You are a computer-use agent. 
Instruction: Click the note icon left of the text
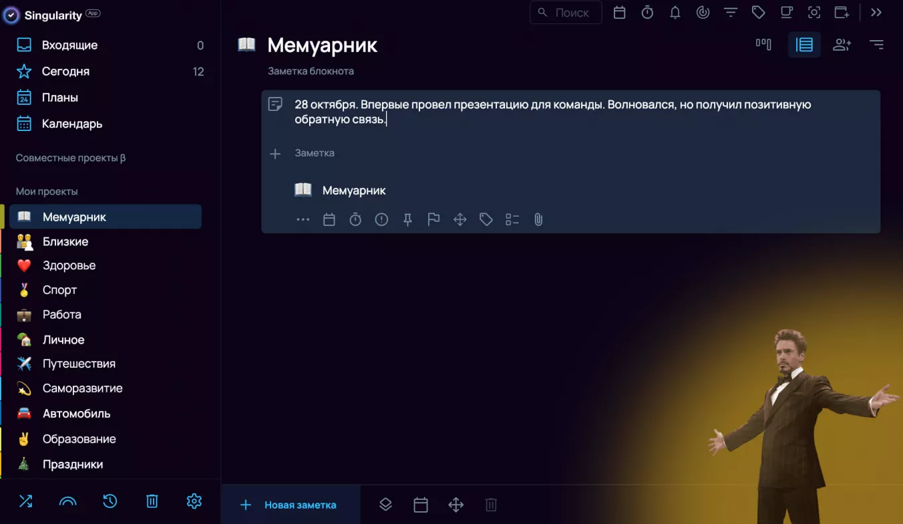click(x=275, y=104)
